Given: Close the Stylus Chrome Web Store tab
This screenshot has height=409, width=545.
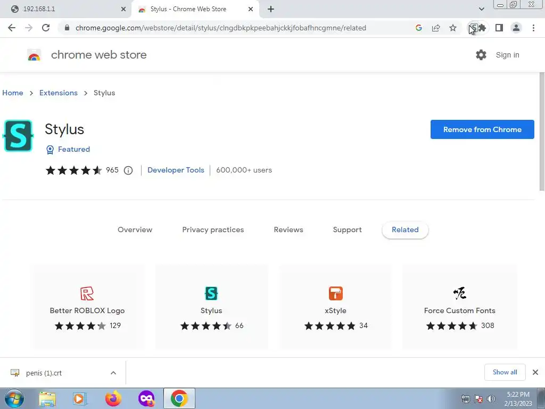Looking at the screenshot, I should point(251,9).
